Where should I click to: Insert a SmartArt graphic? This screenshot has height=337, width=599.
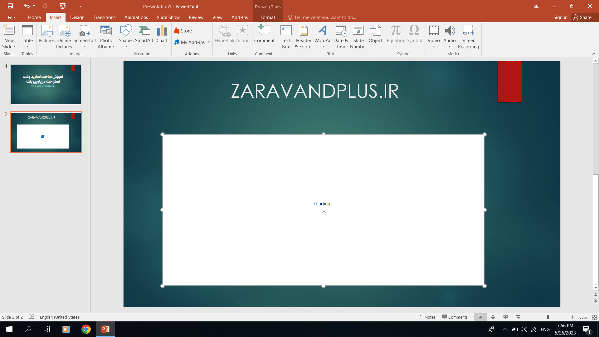coord(144,34)
